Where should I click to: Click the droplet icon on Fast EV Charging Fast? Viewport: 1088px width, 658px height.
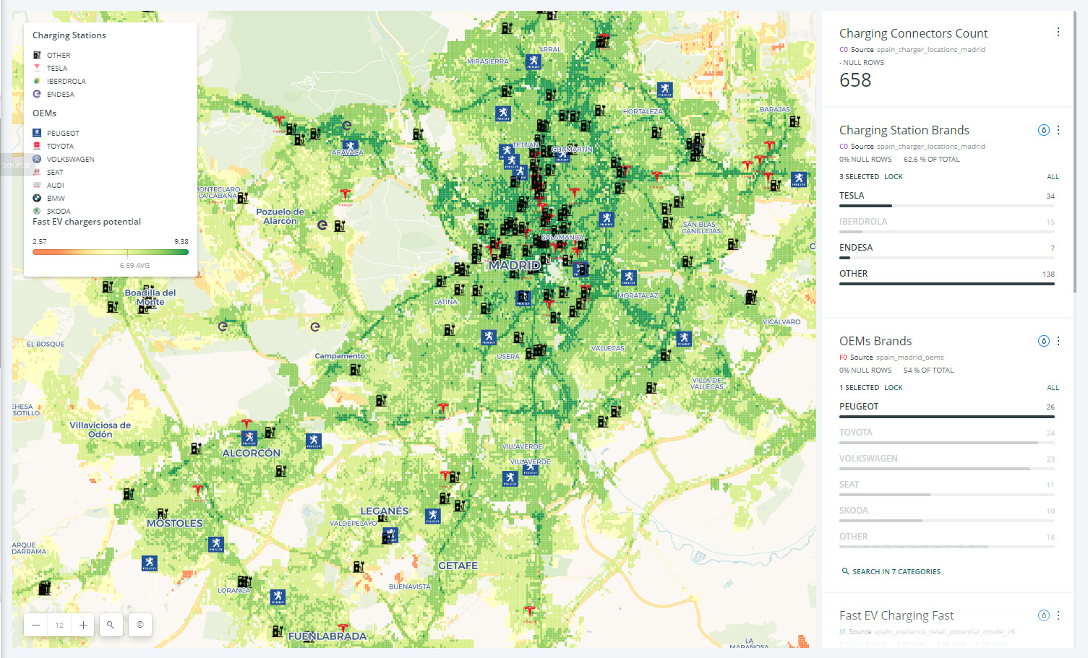click(x=1043, y=615)
